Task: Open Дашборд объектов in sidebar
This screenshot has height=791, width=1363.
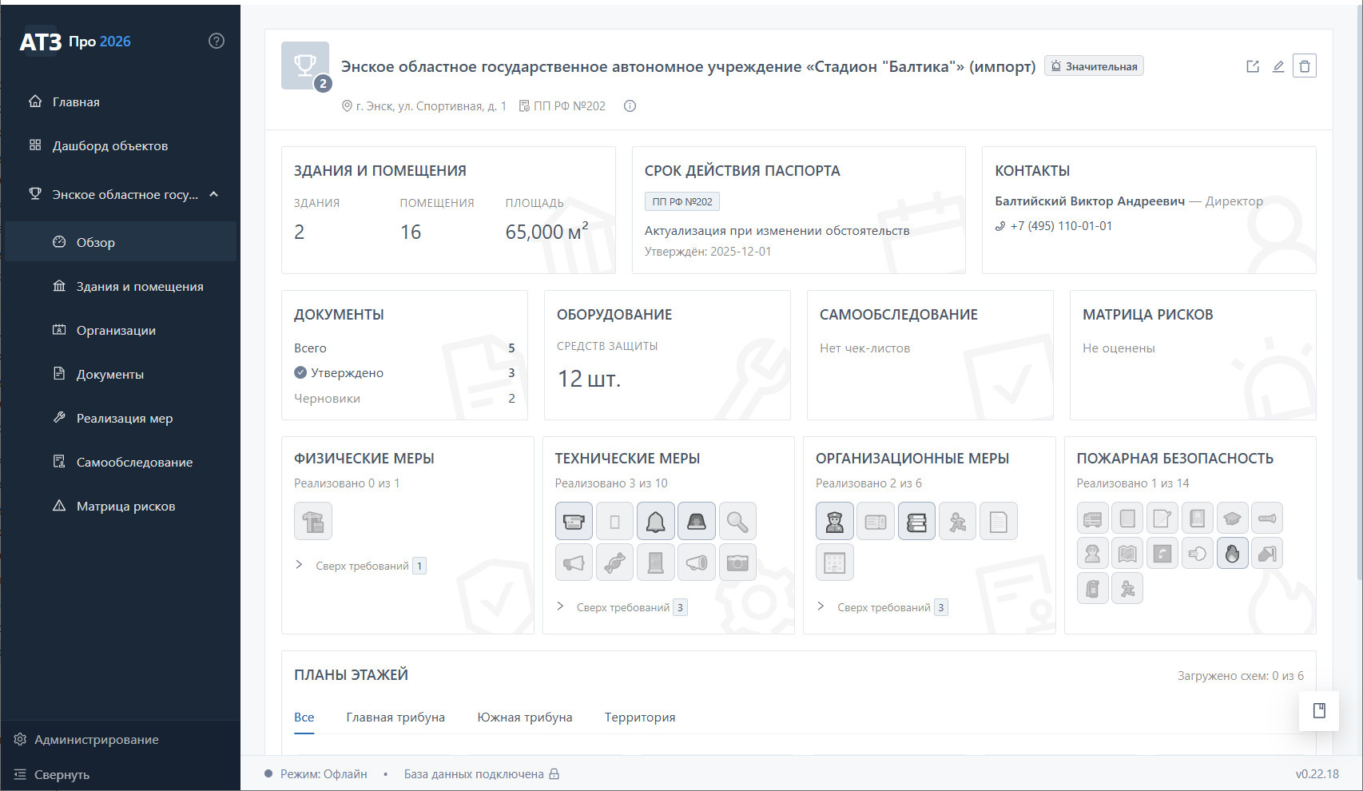Action: [x=120, y=145]
